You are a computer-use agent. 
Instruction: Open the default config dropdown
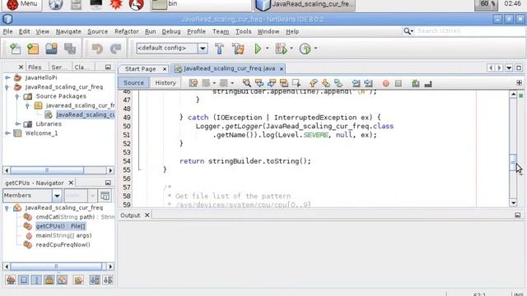pos(203,49)
